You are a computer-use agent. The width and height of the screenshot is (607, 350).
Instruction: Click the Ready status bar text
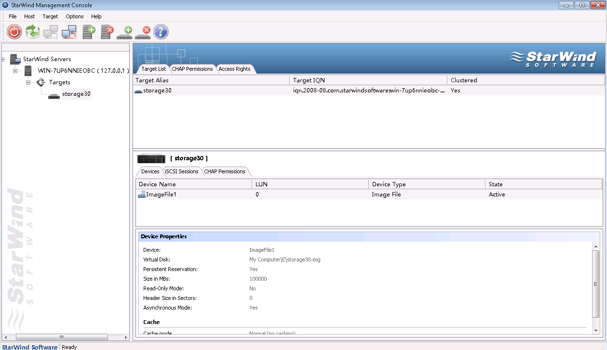(x=69, y=347)
